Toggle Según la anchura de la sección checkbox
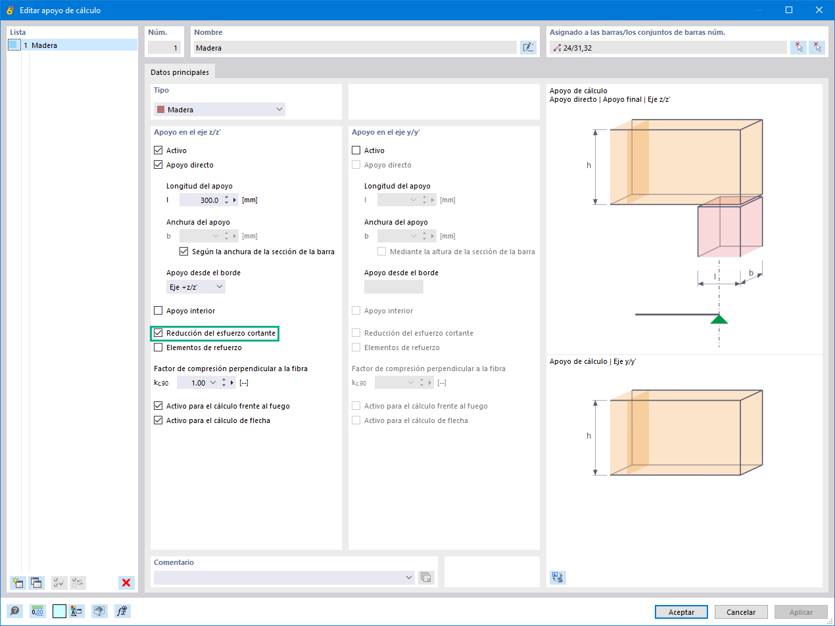 click(x=184, y=252)
